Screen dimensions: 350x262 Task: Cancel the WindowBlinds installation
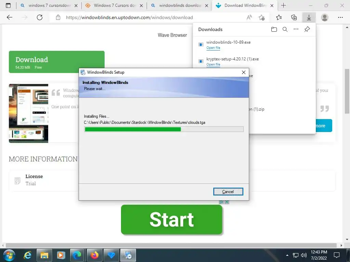coord(228,192)
